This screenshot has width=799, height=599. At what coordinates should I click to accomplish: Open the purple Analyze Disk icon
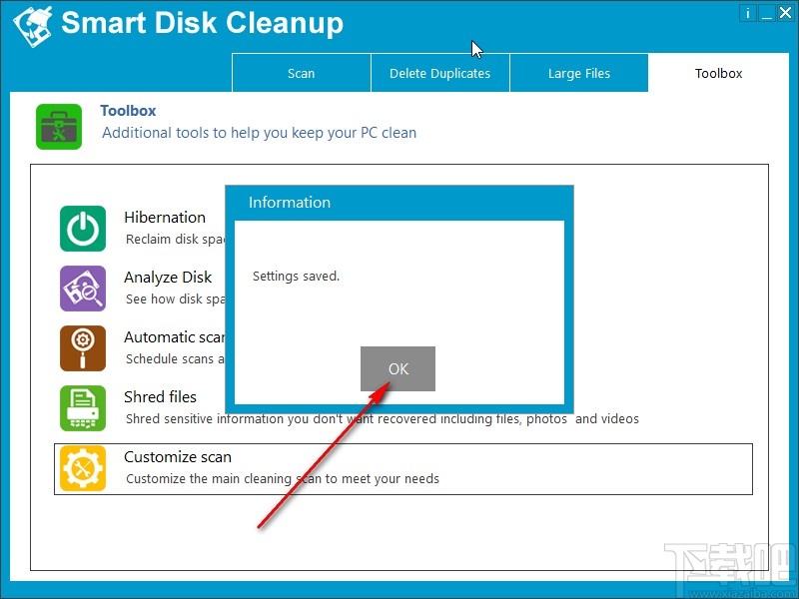click(83, 289)
